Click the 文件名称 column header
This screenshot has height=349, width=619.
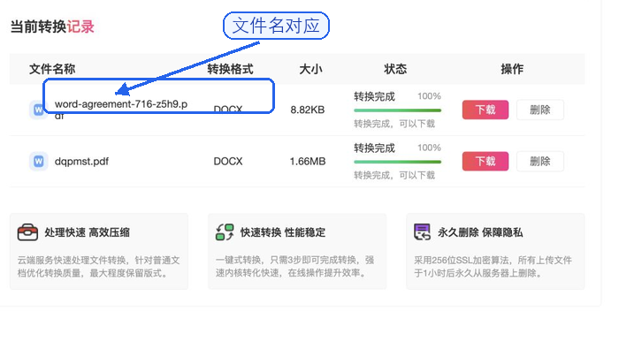(52, 69)
